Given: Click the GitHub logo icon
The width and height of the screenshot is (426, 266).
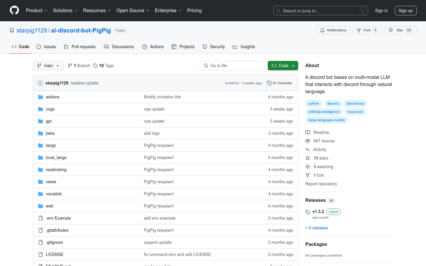Looking at the screenshot, I should tap(14, 10).
